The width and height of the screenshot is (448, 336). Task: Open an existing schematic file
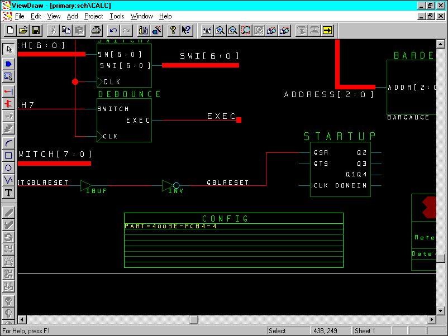[x=23, y=31]
